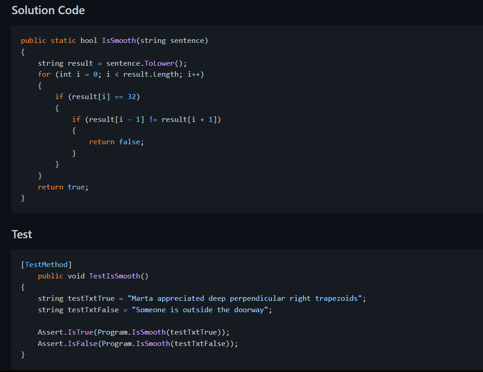Screen dimensions: 483x372
Task: Click the "Solution Code" heading
Action: point(48,10)
